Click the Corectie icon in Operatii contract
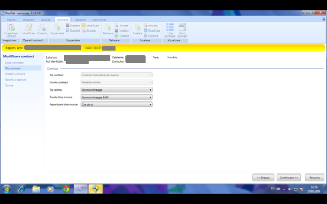 pos(42,29)
